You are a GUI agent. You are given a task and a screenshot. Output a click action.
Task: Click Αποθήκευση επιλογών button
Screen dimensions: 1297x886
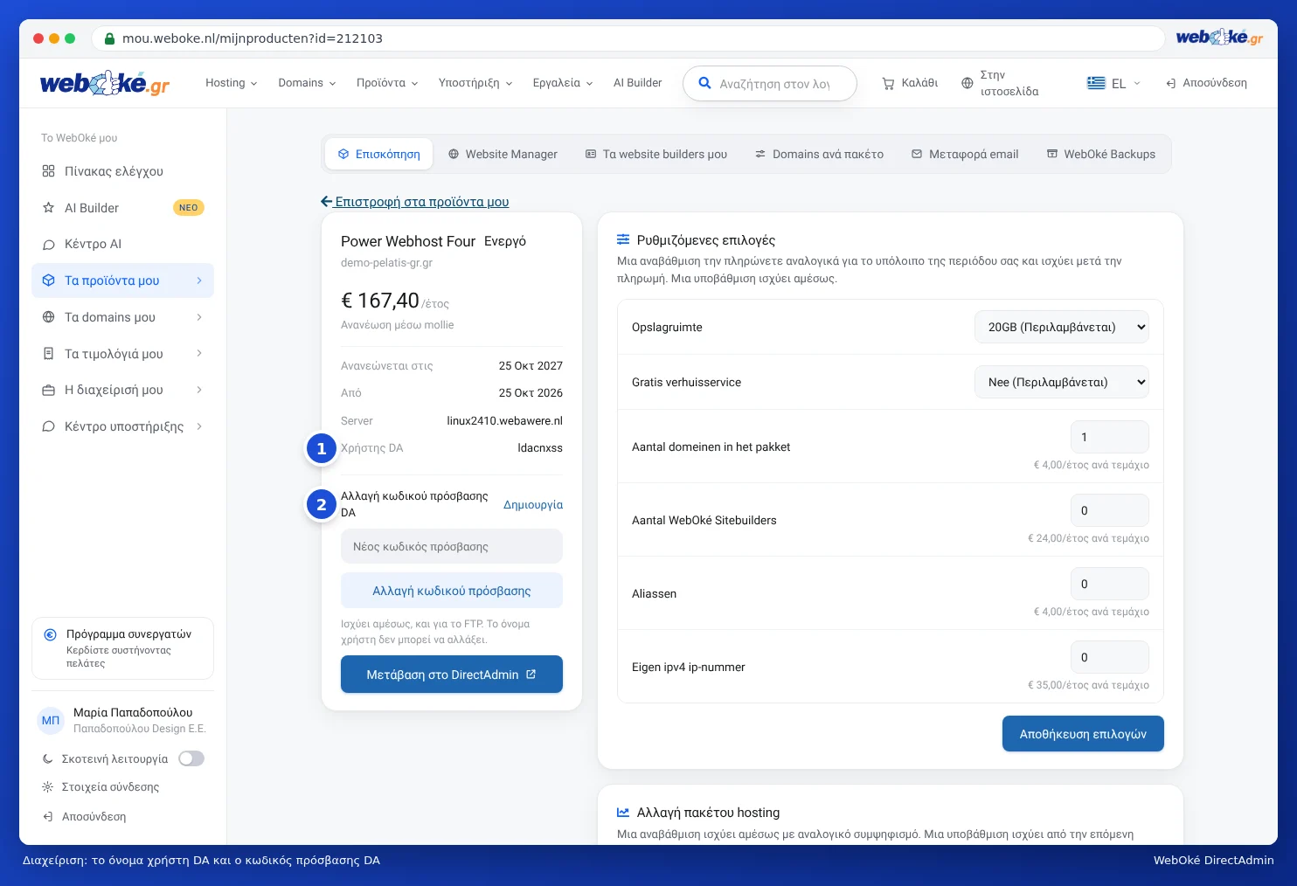pyautogui.click(x=1083, y=734)
